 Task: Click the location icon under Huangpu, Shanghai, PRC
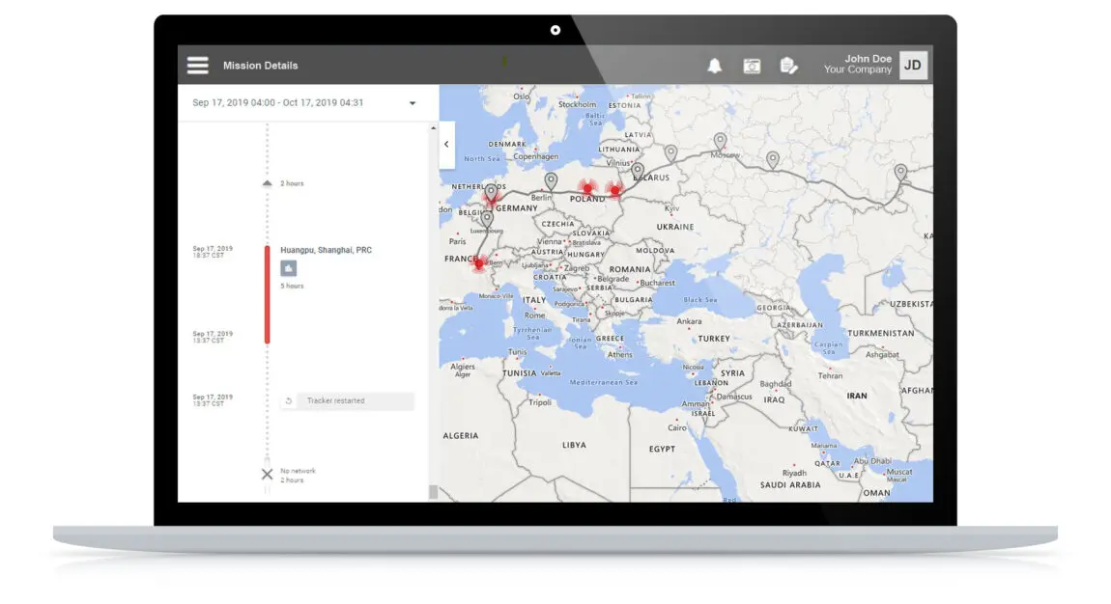[289, 268]
